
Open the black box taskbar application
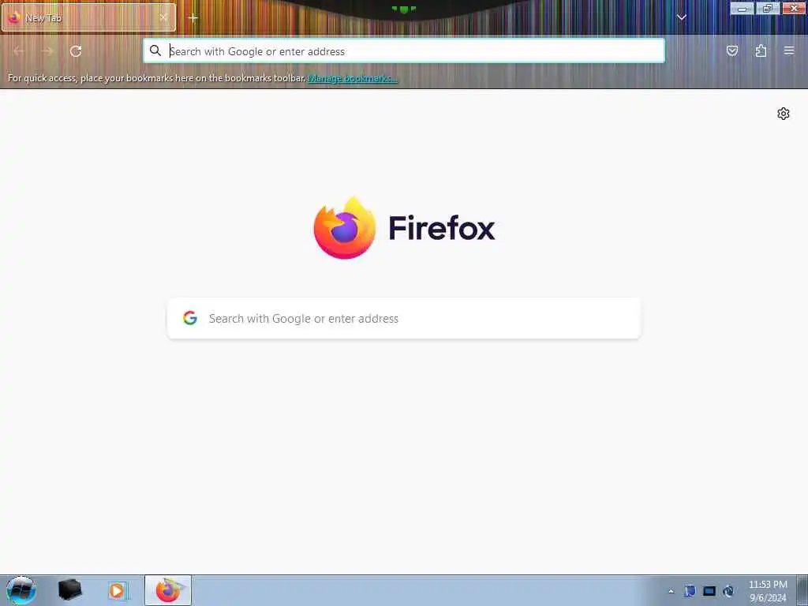pos(70,590)
